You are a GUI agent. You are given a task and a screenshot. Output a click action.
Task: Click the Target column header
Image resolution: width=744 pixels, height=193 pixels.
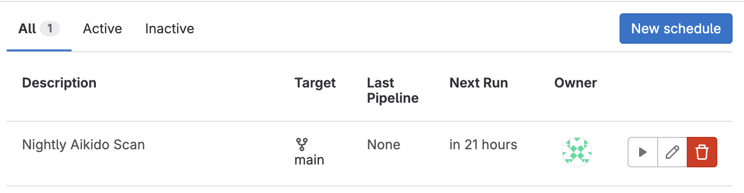315,83
